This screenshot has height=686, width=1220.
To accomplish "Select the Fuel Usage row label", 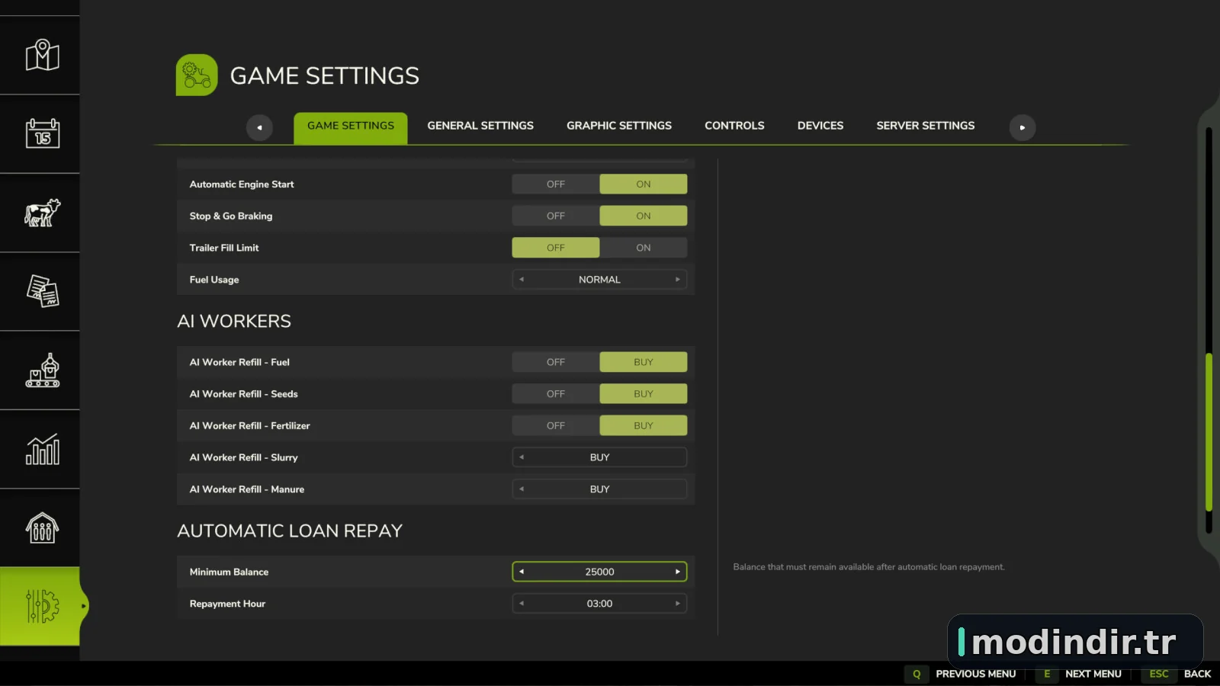I will [214, 280].
